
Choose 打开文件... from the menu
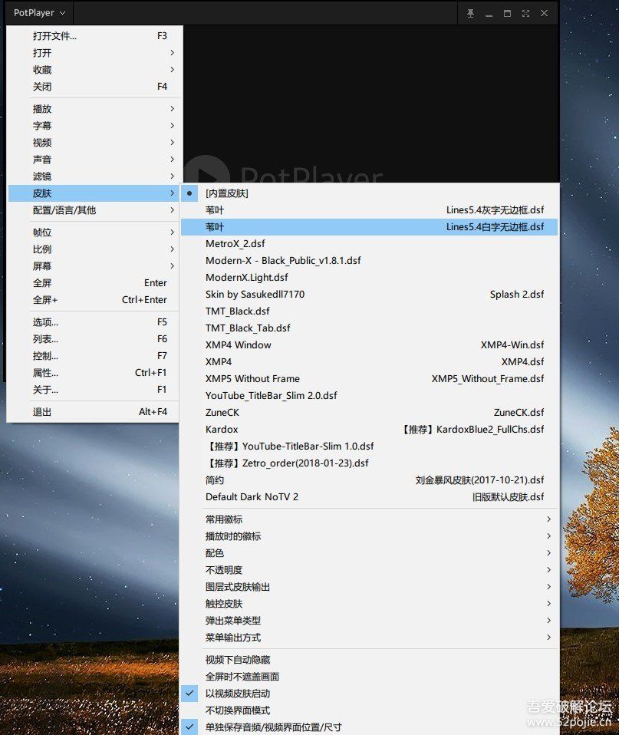(54, 36)
